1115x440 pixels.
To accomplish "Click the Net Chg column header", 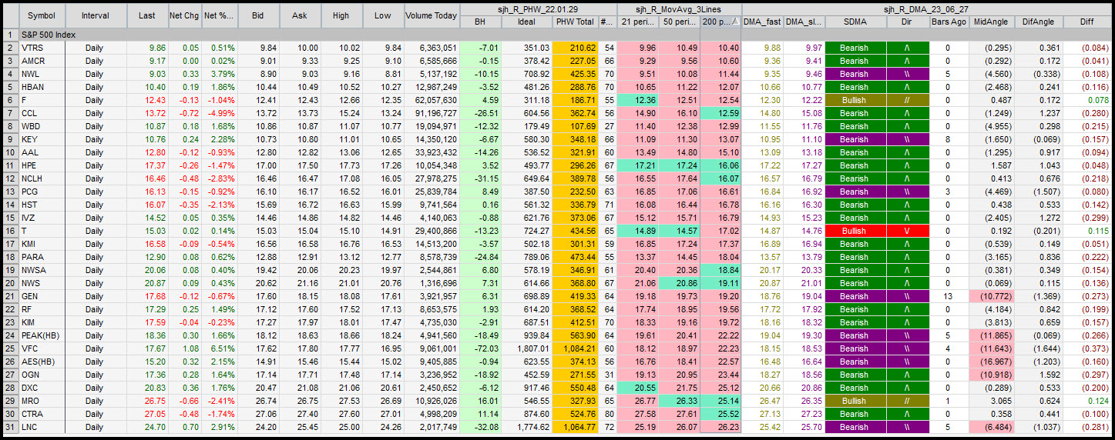I will tap(184, 15).
